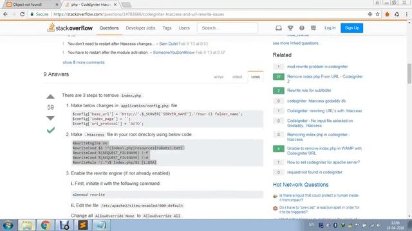Open 'Unable to remove index.php in WAMP' question

click(324, 151)
